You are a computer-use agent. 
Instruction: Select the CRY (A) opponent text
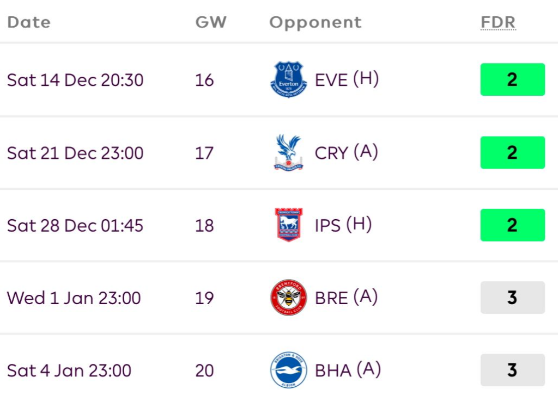click(x=346, y=152)
